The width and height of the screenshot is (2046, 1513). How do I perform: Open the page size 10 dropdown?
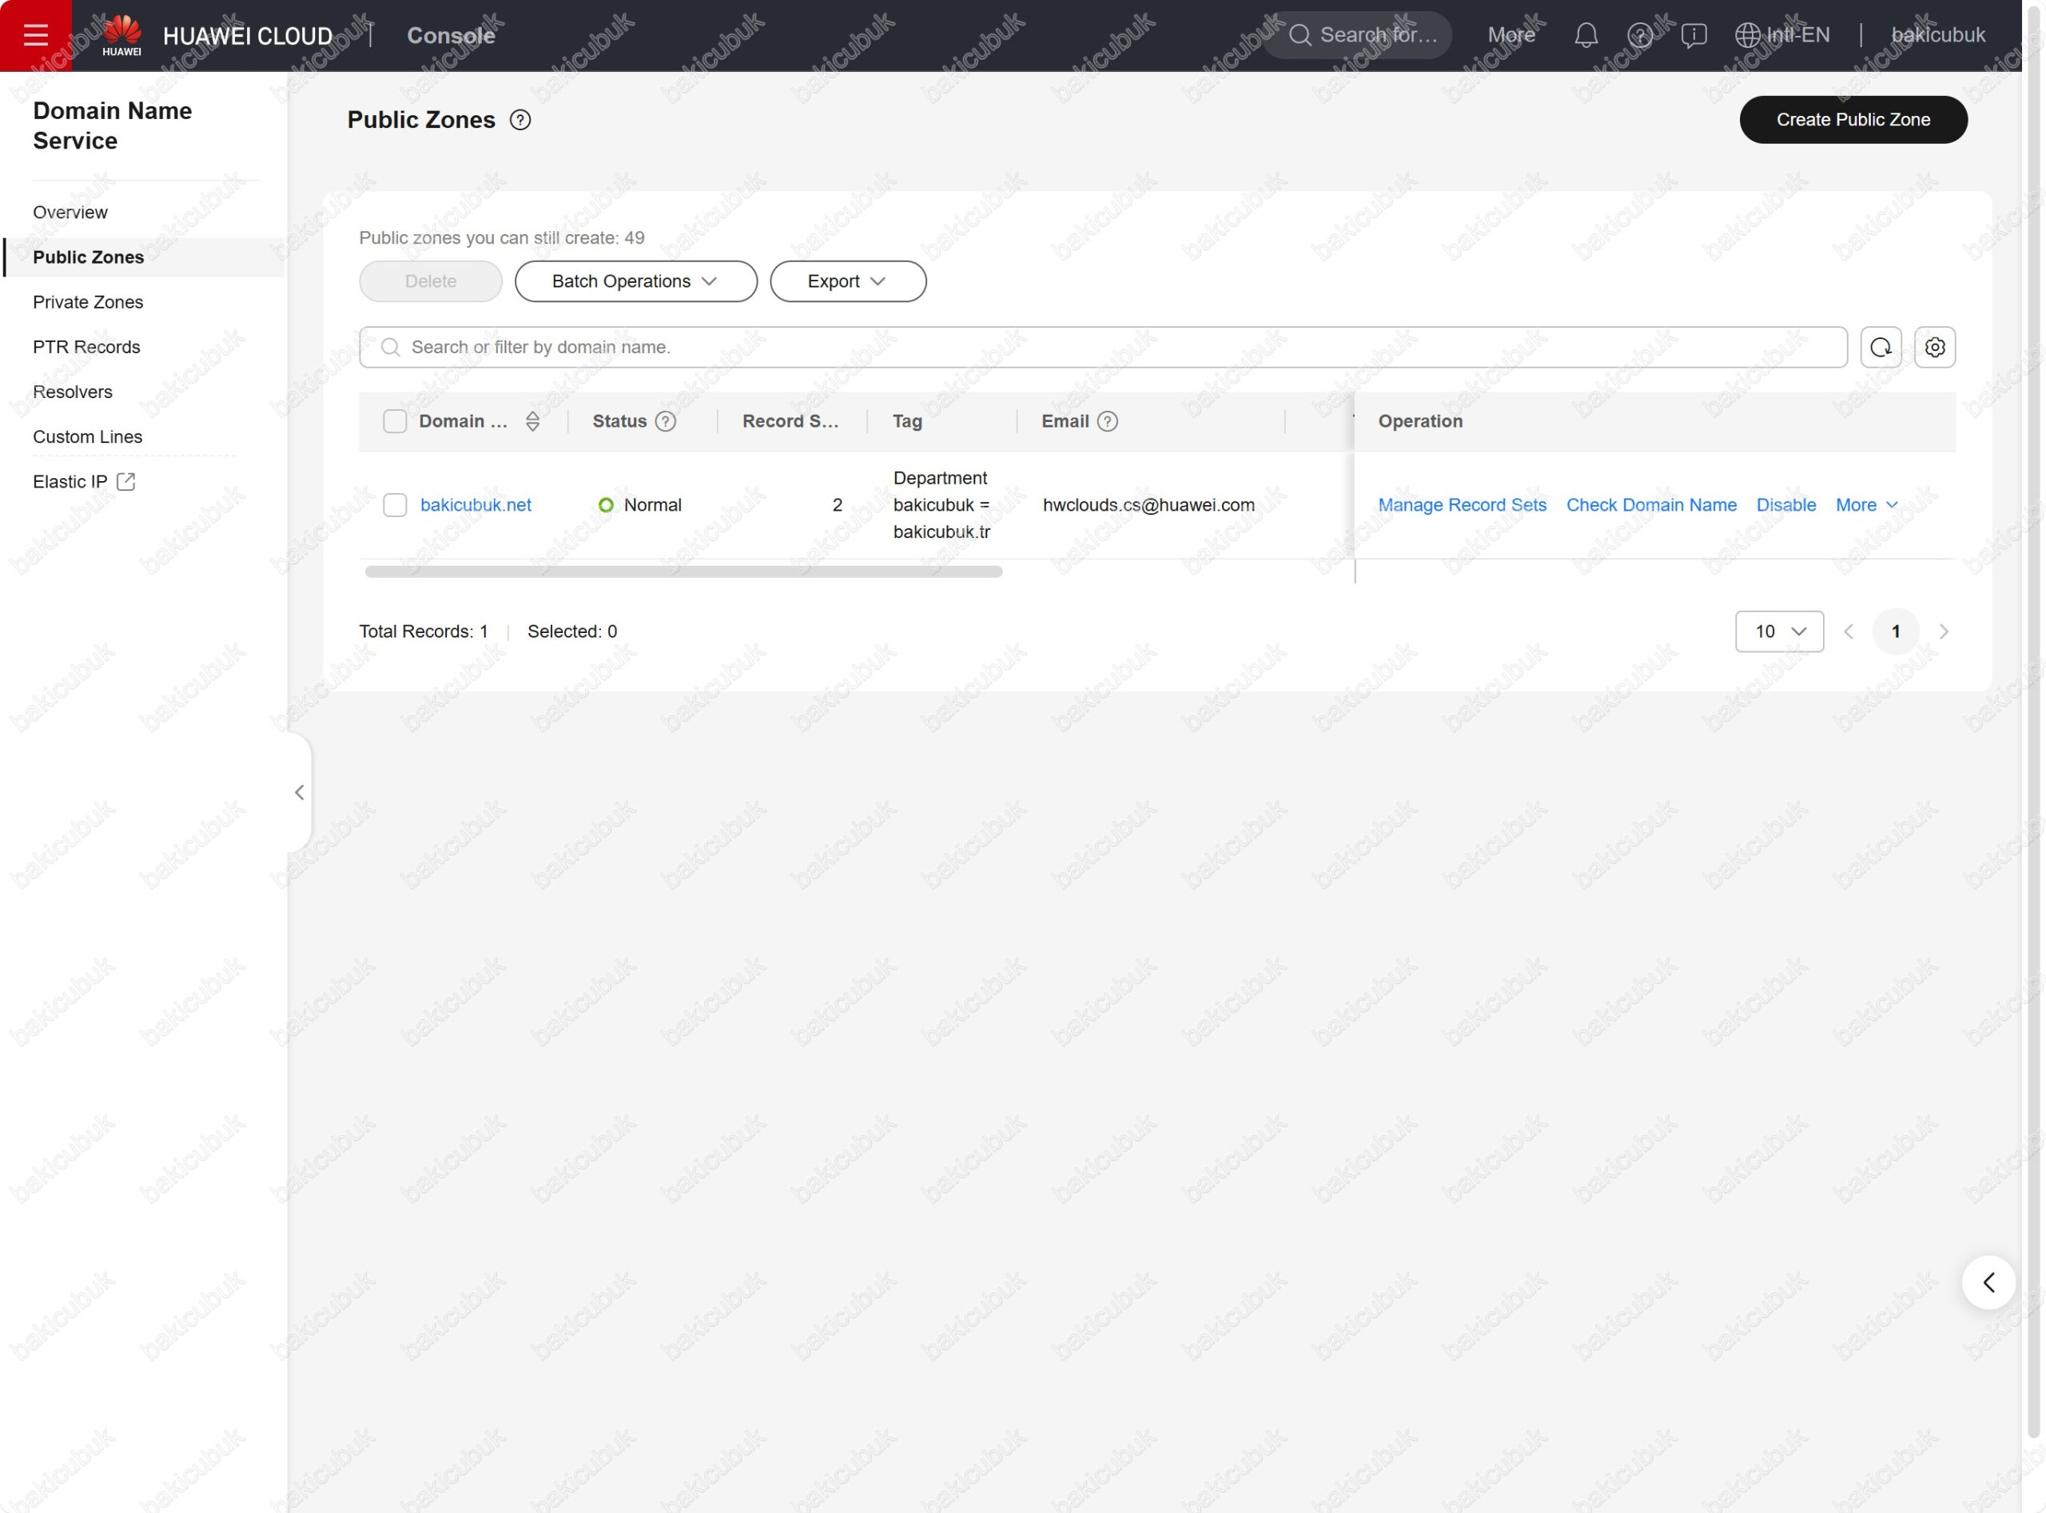1778,631
